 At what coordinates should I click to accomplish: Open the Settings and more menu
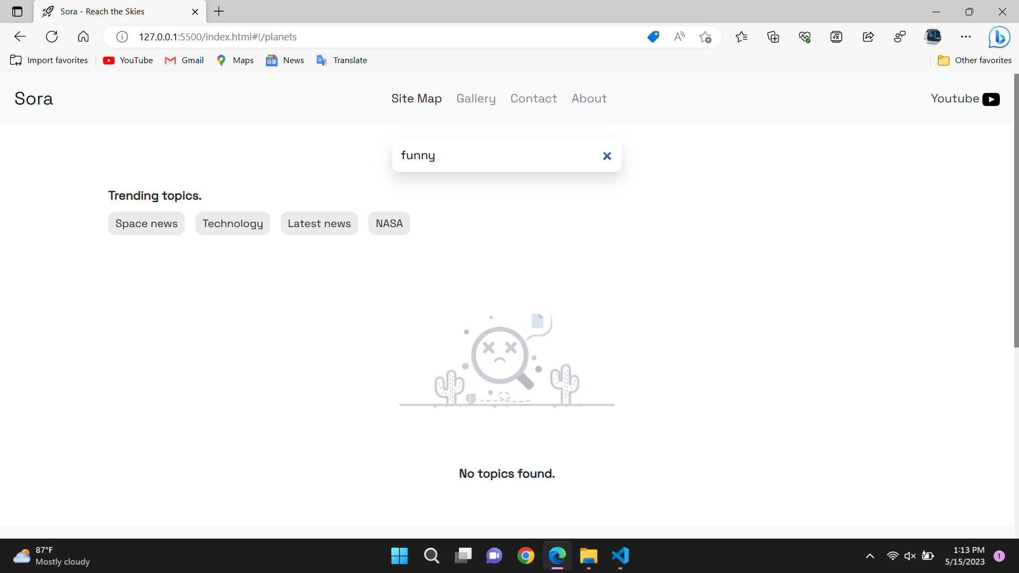click(x=966, y=37)
